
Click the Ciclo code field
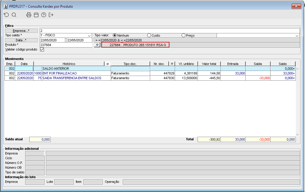pyautogui.click(x=35, y=158)
